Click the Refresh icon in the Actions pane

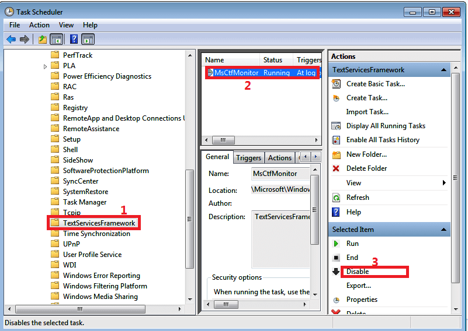click(336, 198)
